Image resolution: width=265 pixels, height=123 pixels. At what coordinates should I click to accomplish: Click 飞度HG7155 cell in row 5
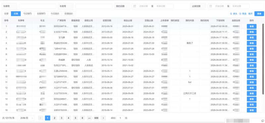click(x=61, y=49)
